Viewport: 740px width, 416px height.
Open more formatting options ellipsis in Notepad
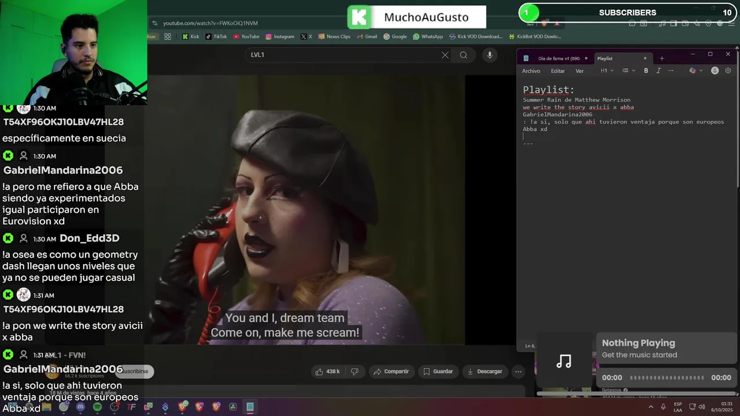(x=671, y=71)
